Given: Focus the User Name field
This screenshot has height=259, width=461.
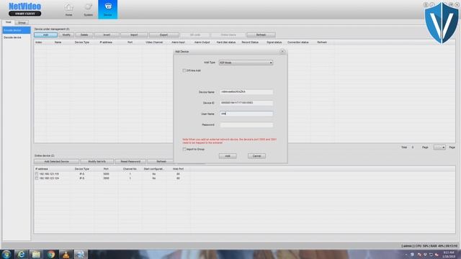Looking at the screenshot, I should click(x=246, y=114).
